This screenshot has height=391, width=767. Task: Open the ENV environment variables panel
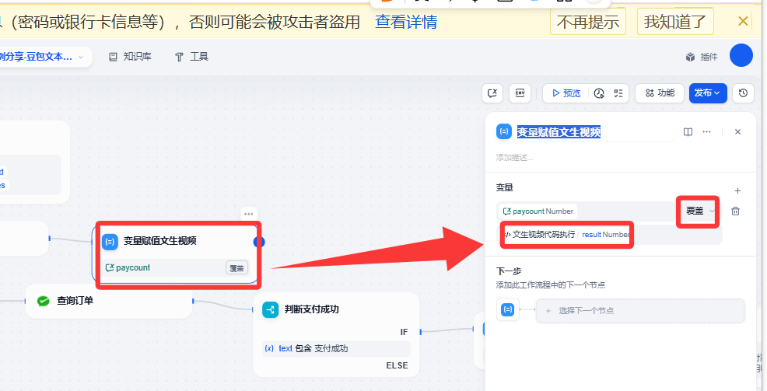pyautogui.click(x=520, y=93)
